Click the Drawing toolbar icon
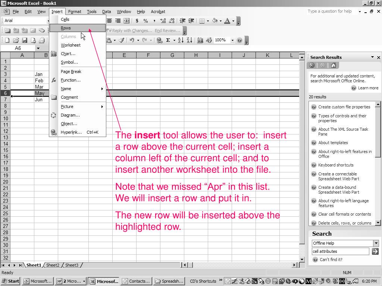382x286 pixels. coord(209,40)
